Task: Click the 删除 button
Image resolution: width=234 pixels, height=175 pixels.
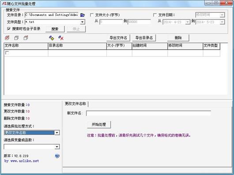Action: 178,38
